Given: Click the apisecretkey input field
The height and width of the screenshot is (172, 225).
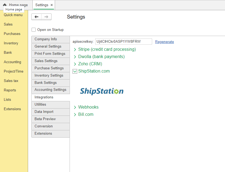Looking at the screenshot, I should click(124, 42).
